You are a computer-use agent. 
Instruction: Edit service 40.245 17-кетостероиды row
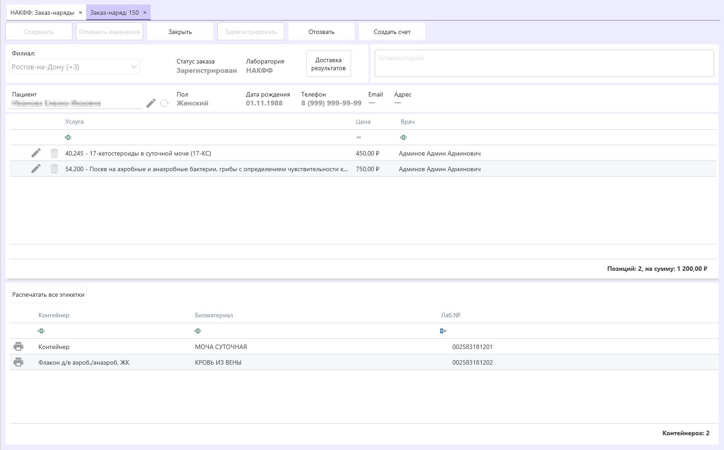pos(36,153)
